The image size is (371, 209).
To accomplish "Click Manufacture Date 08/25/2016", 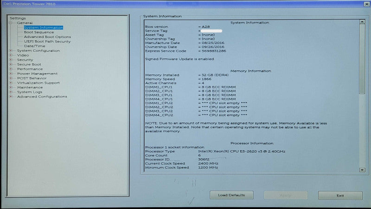I will tap(213, 43).
